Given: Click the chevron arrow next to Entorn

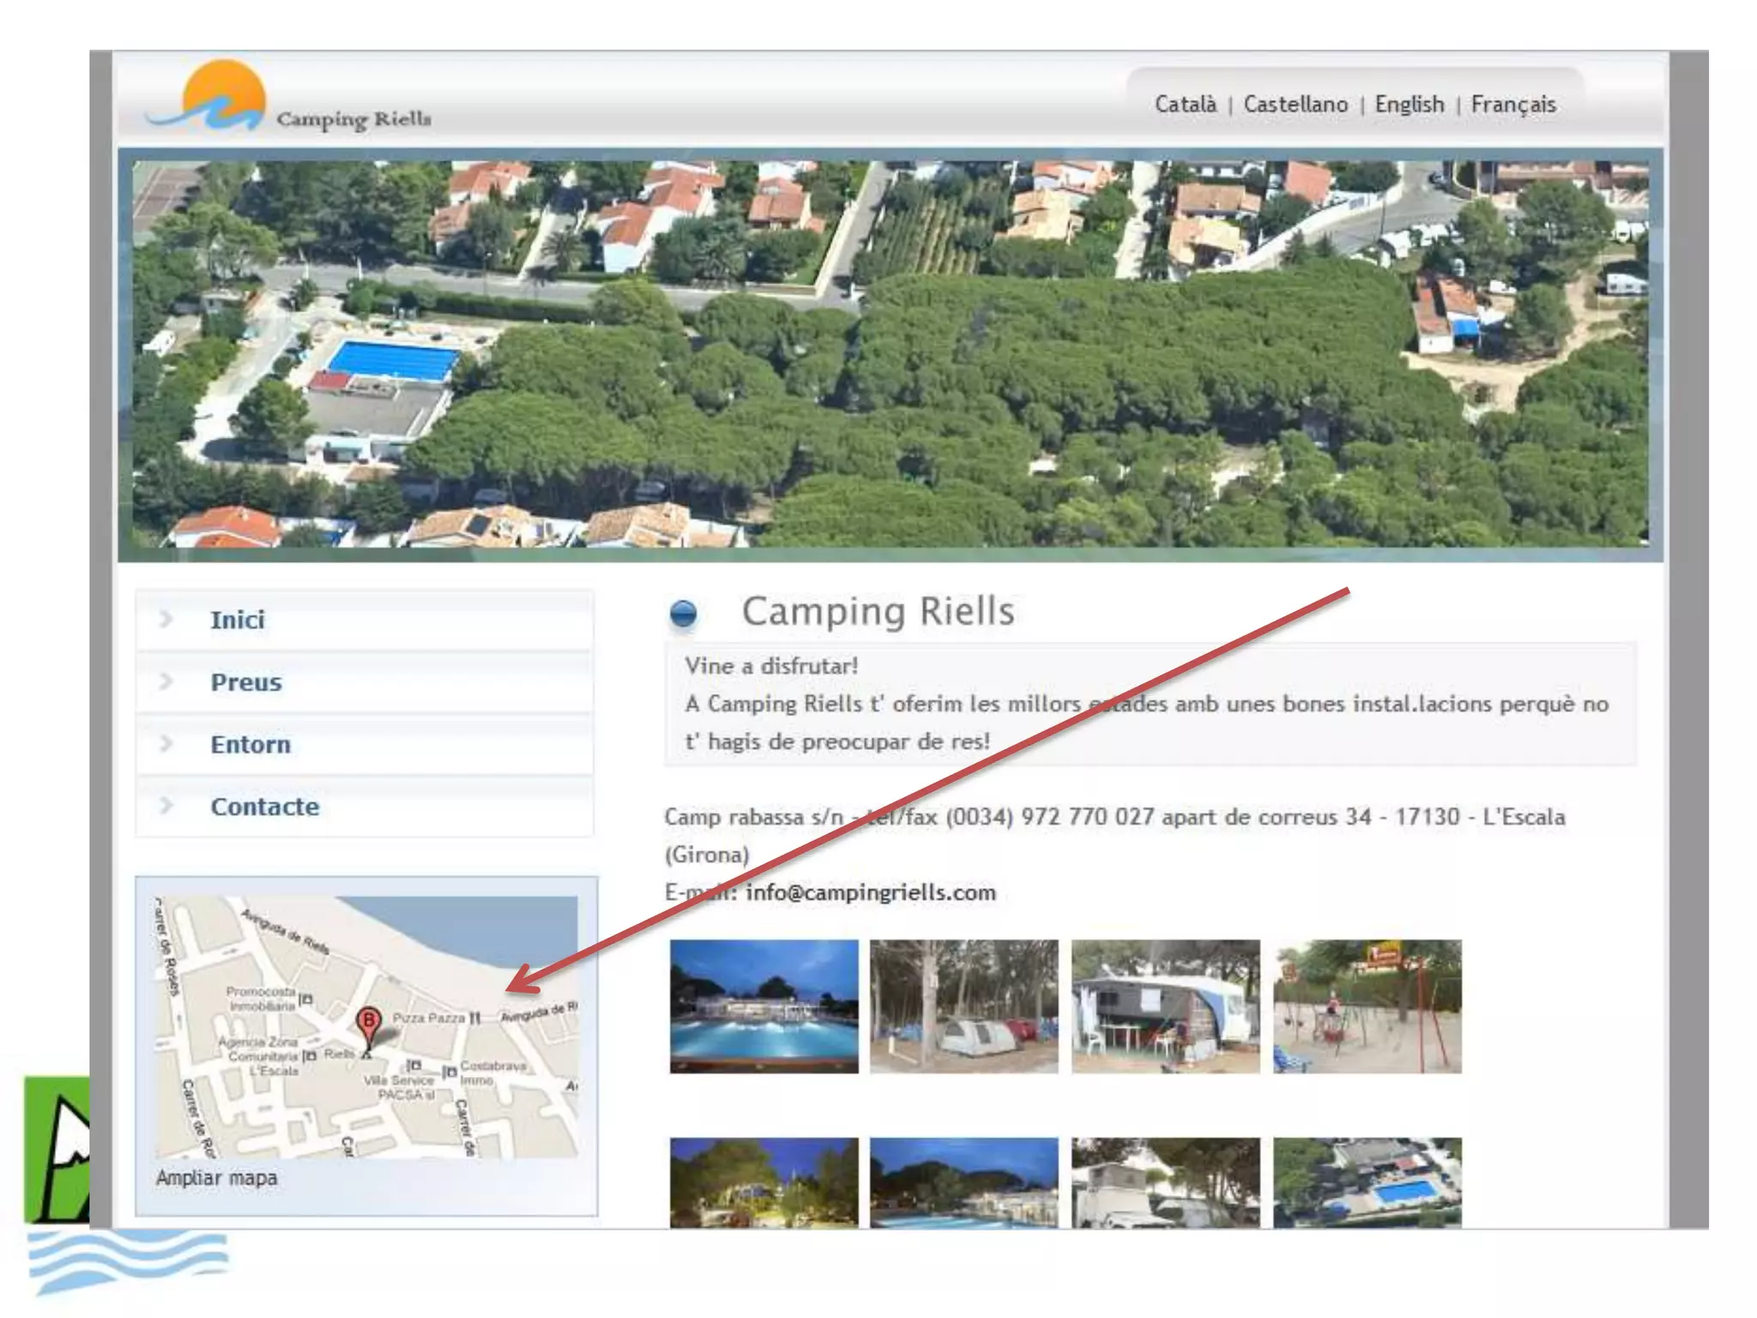Looking at the screenshot, I should (x=166, y=743).
